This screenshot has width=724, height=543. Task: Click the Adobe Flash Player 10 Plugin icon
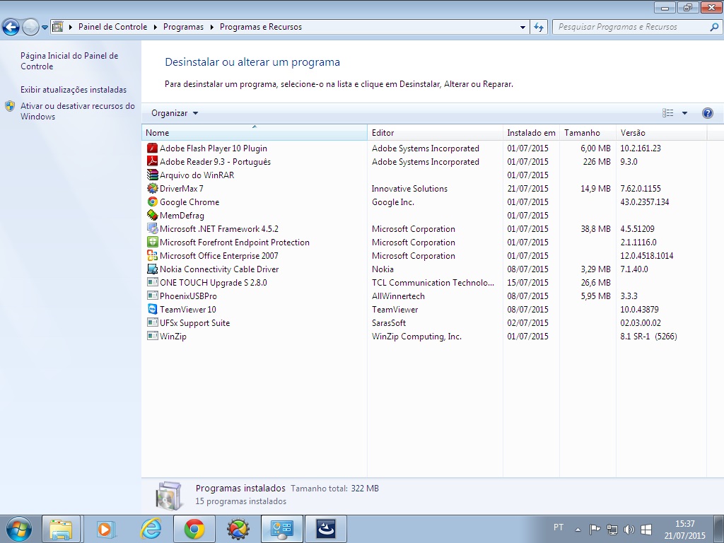(153, 148)
